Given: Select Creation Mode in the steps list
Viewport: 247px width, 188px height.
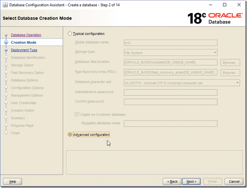Looking at the screenshot, I should click(23, 42).
